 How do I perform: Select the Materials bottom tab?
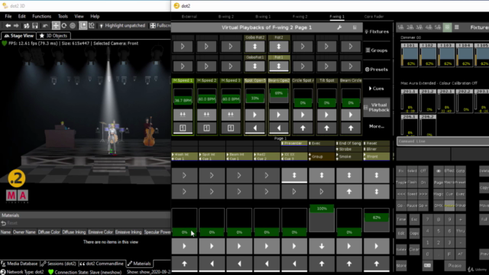[x=139, y=264]
